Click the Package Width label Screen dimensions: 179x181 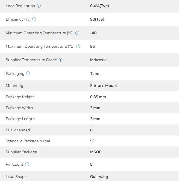pyautogui.click(x=19, y=108)
